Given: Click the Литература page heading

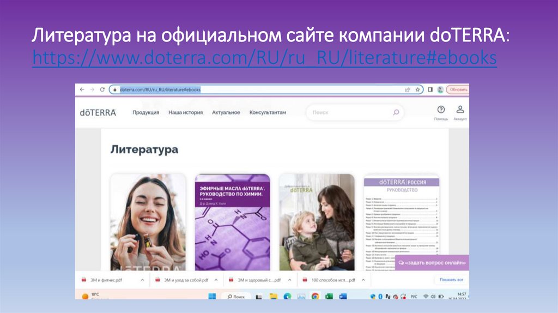Looking at the screenshot, I should [x=144, y=149].
